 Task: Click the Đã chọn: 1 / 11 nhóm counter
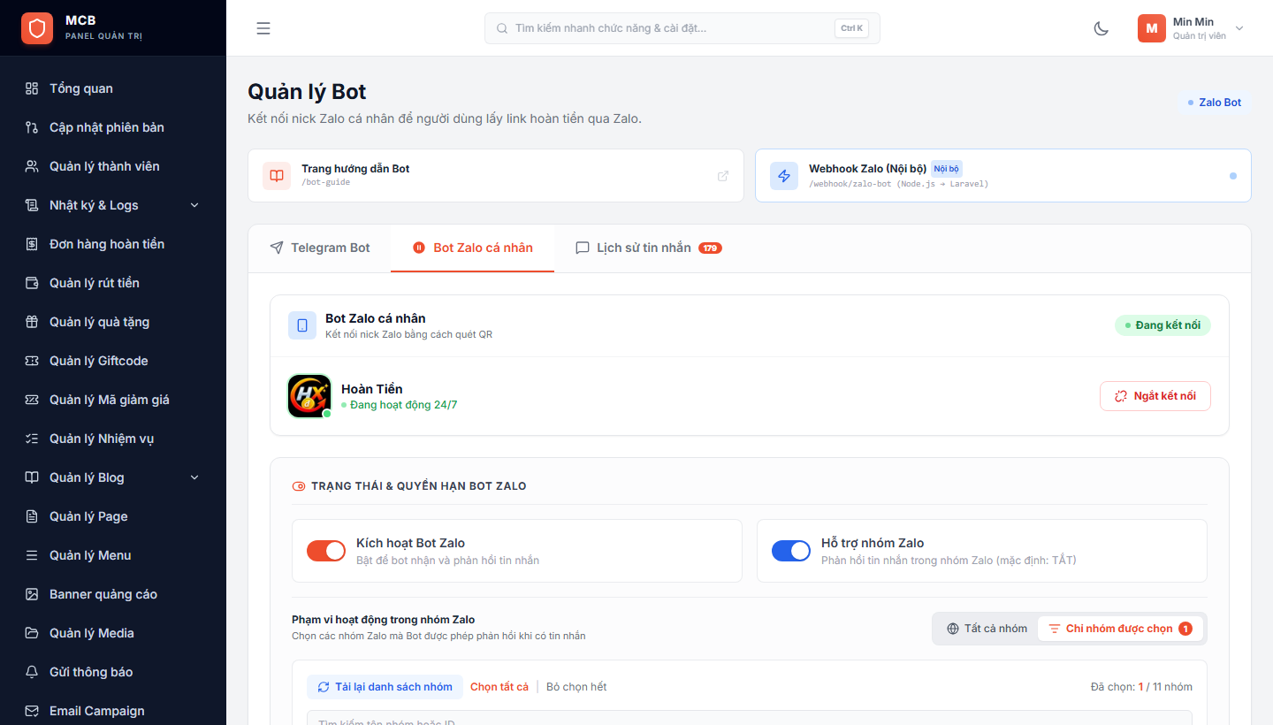click(1141, 687)
